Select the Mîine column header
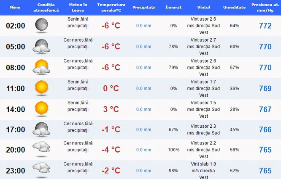This screenshot has width=281, height=179. pos(15,7)
